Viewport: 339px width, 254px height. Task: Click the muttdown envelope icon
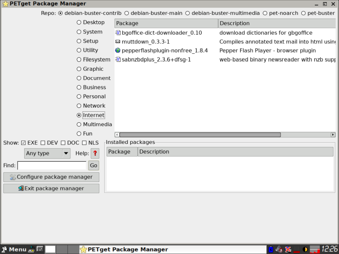pyautogui.click(x=118, y=41)
